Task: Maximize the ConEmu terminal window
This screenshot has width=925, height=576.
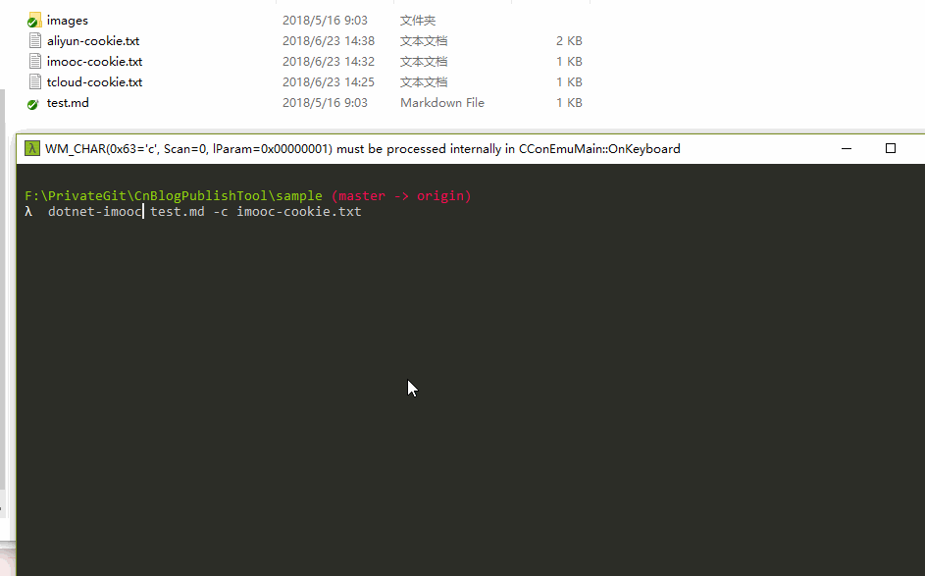Action: coord(891,148)
